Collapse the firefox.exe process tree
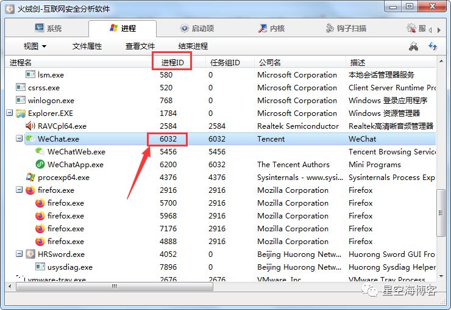The height and width of the screenshot is (310, 451). click(x=19, y=190)
